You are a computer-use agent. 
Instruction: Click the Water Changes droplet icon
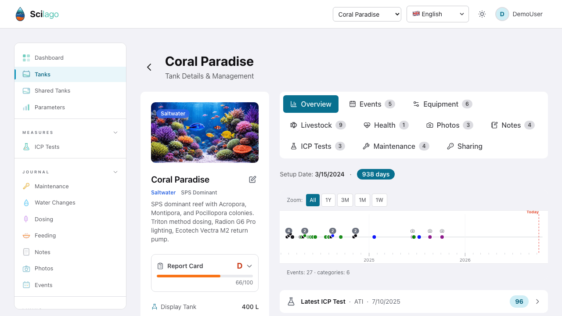26,203
